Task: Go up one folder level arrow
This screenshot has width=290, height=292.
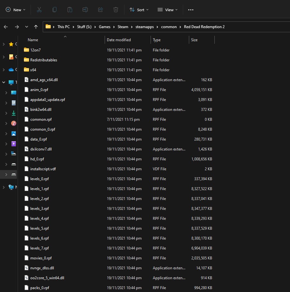Action: coord(36,27)
